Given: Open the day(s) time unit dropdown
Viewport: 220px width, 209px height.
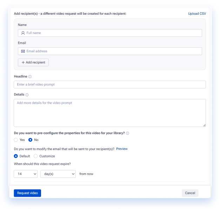Looking at the screenshot, I should tap(58, 174).
